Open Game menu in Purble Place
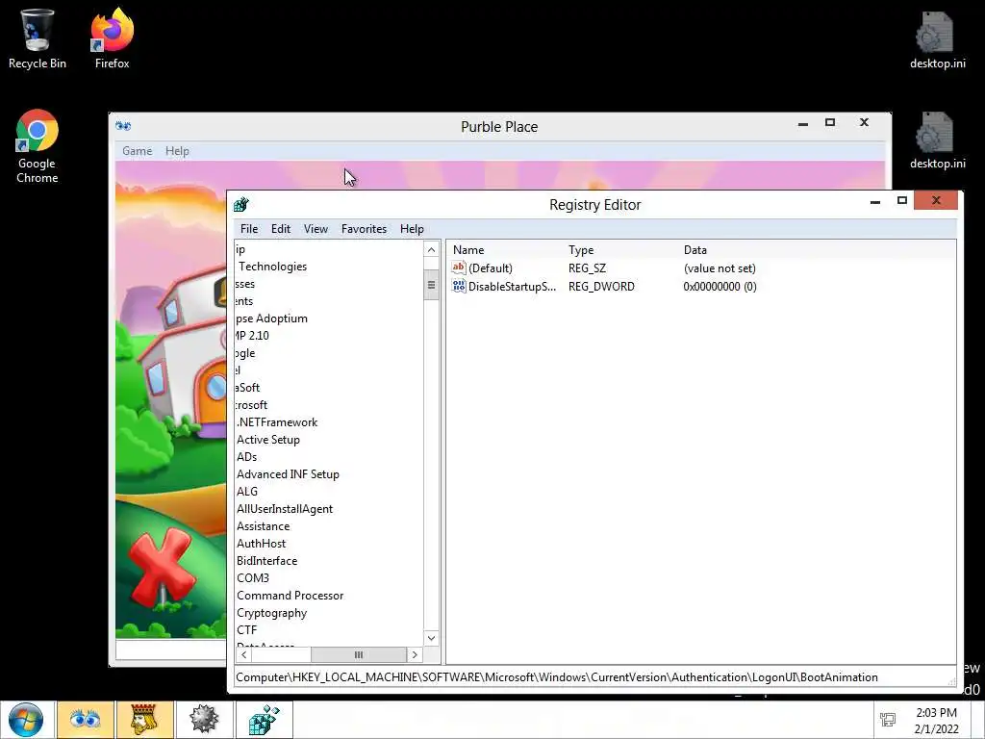The width and height of the screenshot is (985, 739). (137, 151)
